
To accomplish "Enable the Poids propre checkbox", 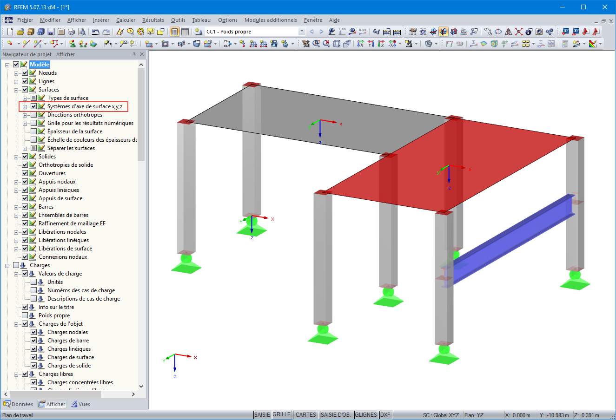I will (25, 315).
